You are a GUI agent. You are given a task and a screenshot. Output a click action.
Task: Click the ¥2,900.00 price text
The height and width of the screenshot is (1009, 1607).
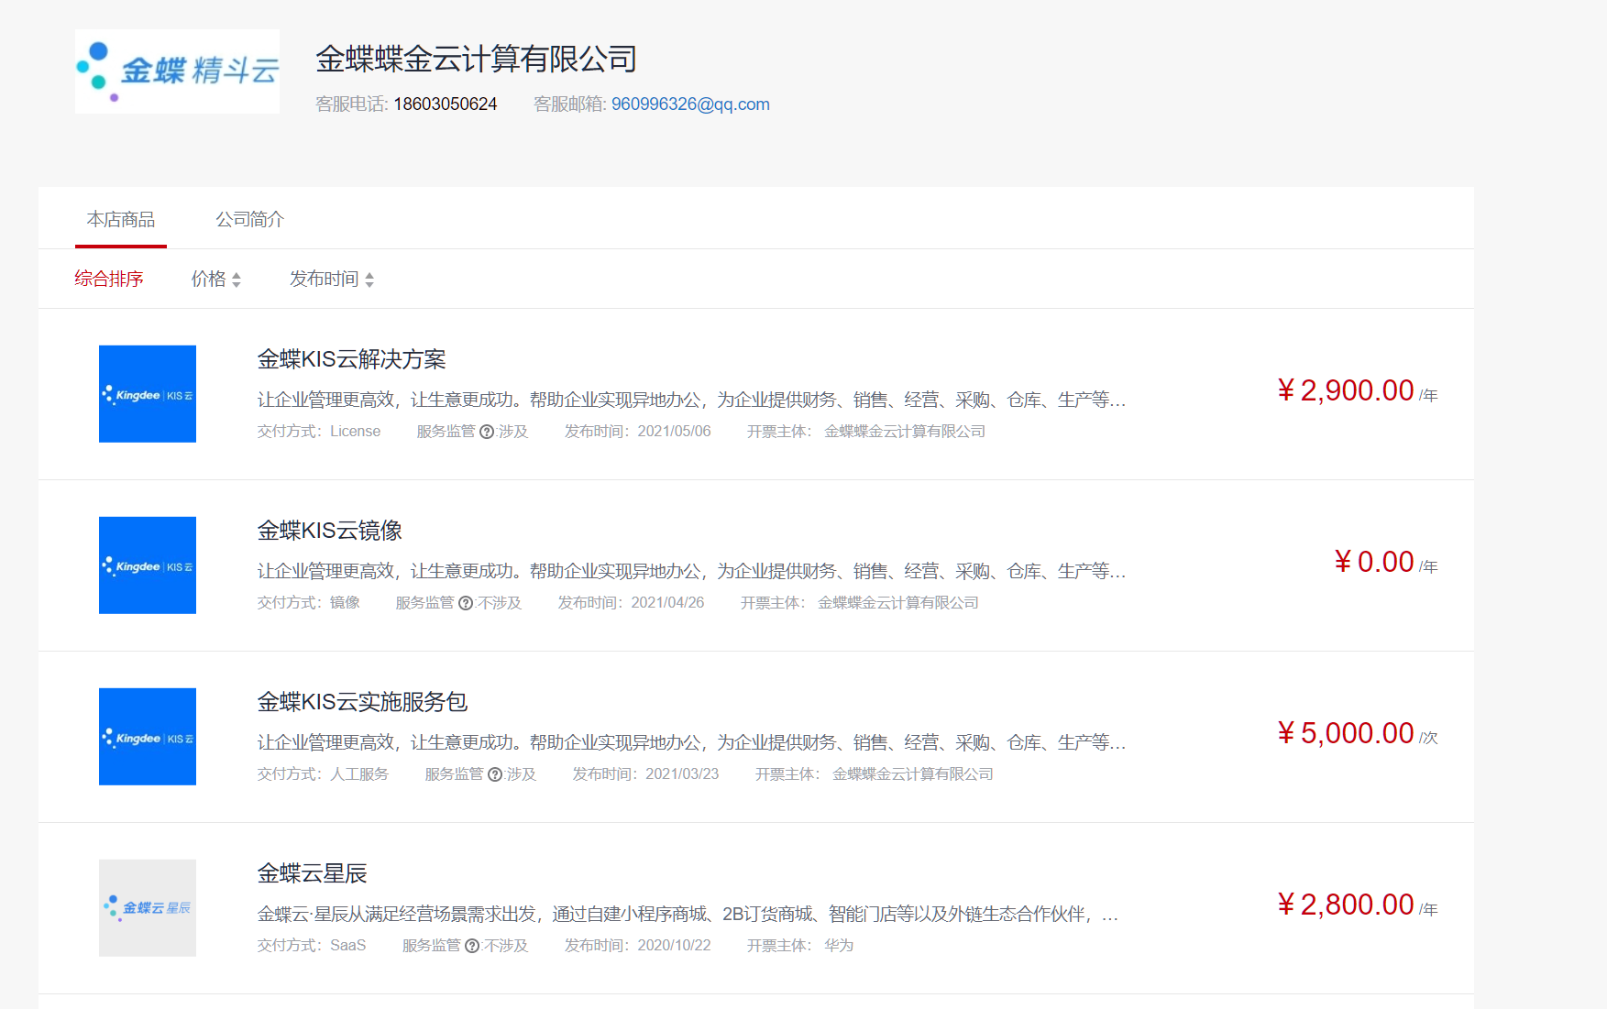point(1345,390)
